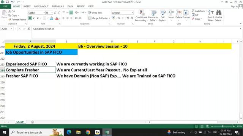Viewport: 243px width, 136px height.
Task: Click the Borders icon
Action: pos(44,18)
